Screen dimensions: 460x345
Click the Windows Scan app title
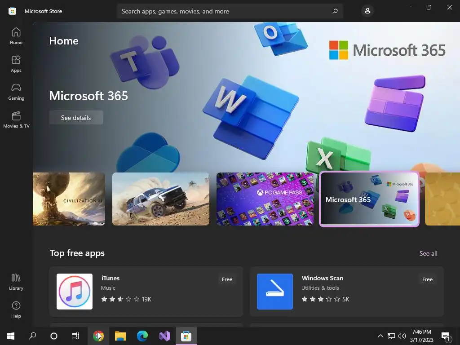click(323, 278)
